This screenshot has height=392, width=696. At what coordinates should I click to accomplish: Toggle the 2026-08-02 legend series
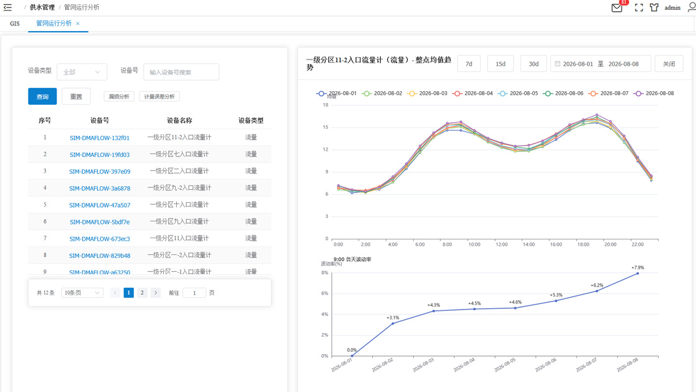pos(381,93)
